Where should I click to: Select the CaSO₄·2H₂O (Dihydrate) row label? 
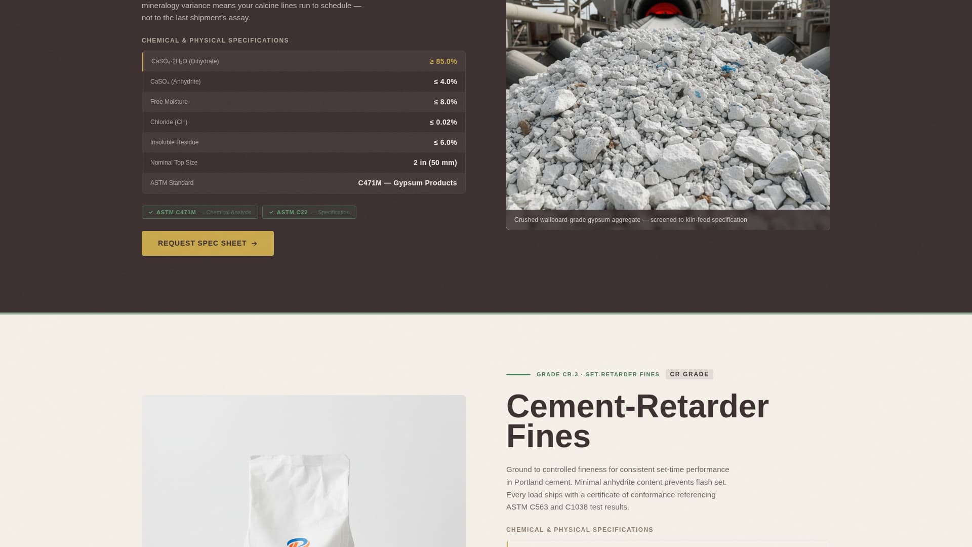185,61
